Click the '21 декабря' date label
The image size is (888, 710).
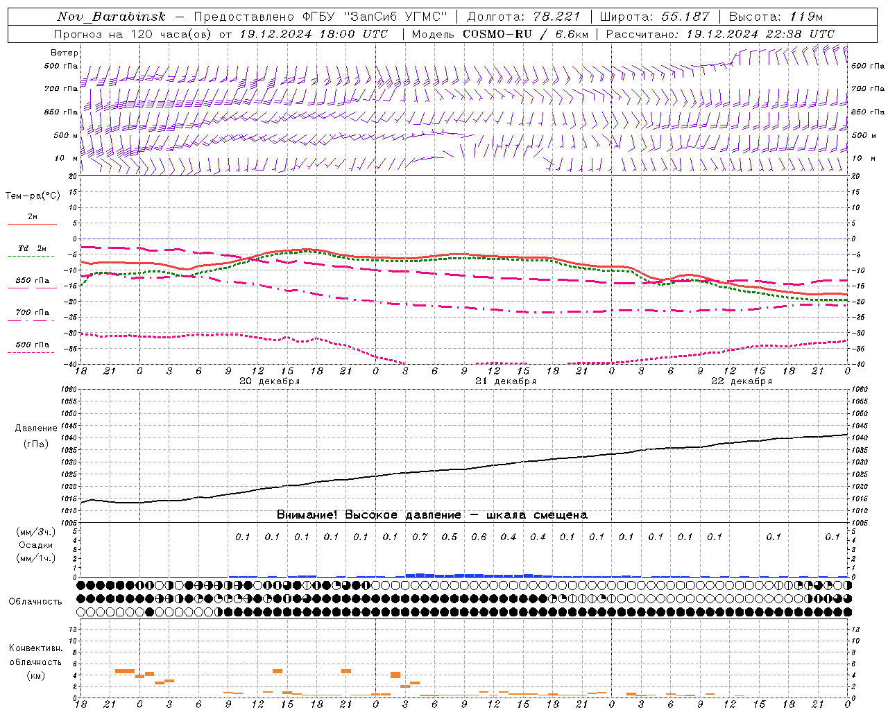[506, 381]
